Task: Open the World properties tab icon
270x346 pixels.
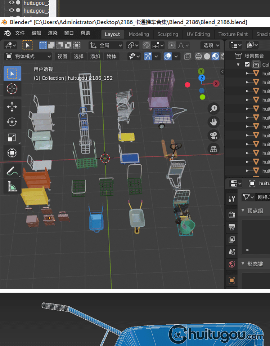Action: pos(232,265)
